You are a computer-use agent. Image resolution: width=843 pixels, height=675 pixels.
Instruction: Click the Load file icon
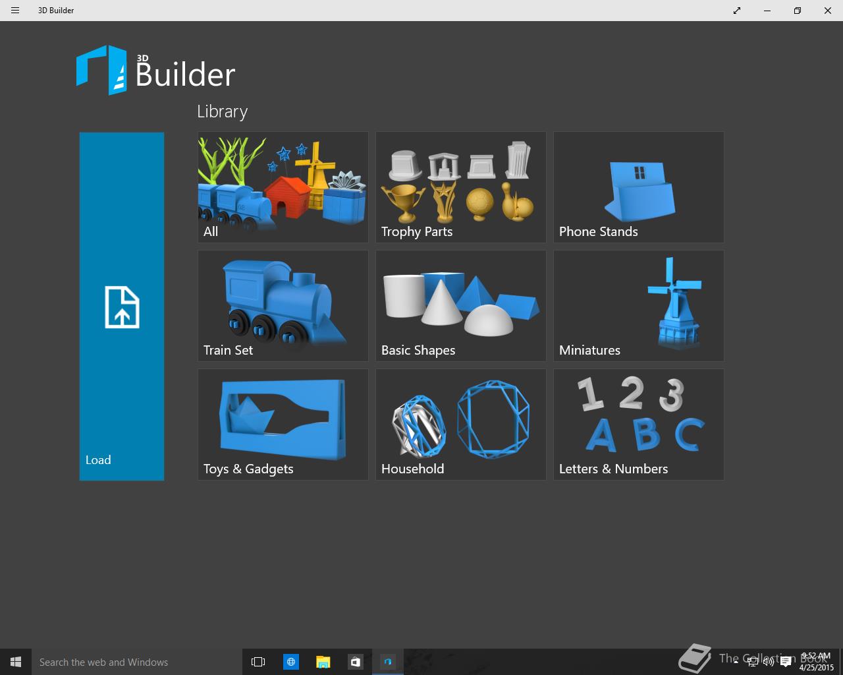[122, 307]
